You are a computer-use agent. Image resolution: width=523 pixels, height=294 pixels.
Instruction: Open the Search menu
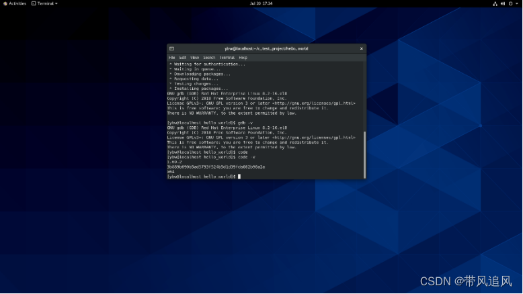click(x=209, y=58)
